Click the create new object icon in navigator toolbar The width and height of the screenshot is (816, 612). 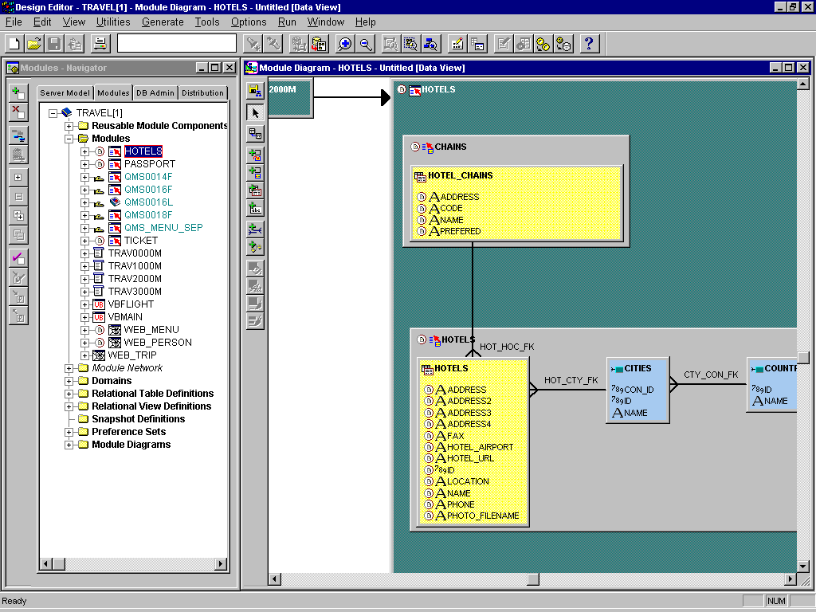tap(18, 90)
